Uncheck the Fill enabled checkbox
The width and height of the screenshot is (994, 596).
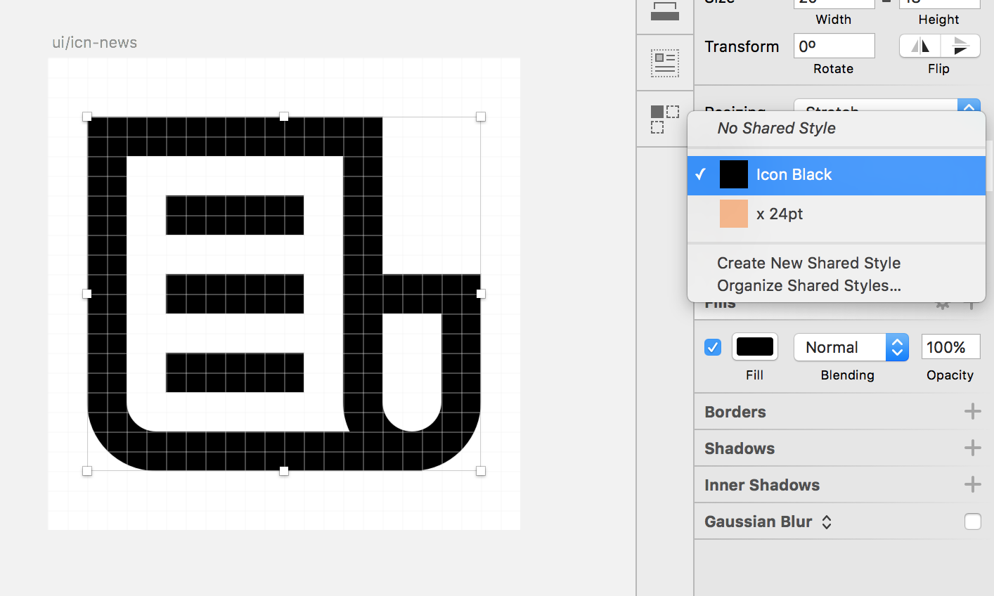(713, 347)
